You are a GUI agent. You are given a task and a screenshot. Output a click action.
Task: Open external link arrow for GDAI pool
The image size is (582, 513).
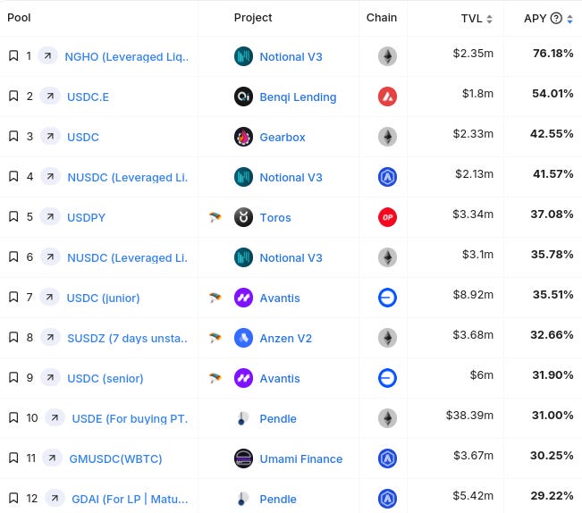(55, 498)
